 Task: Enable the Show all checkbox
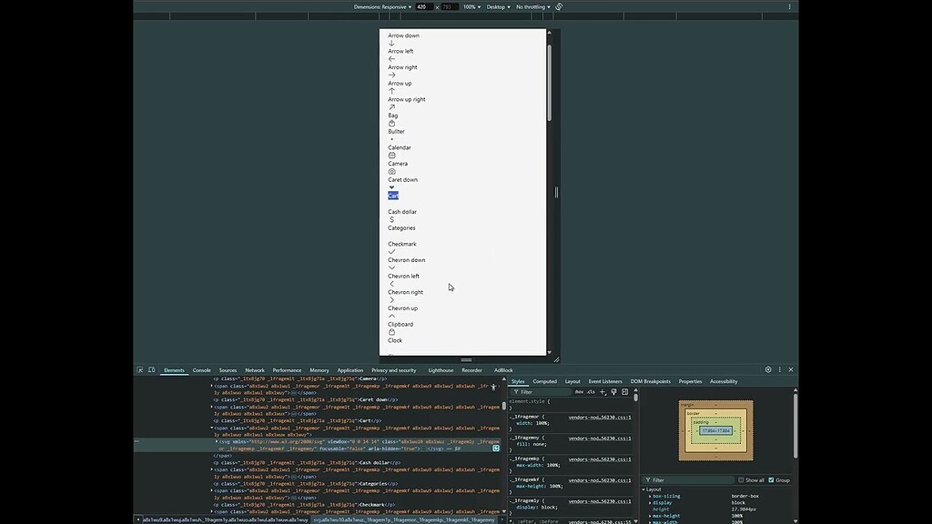point(741,479)
